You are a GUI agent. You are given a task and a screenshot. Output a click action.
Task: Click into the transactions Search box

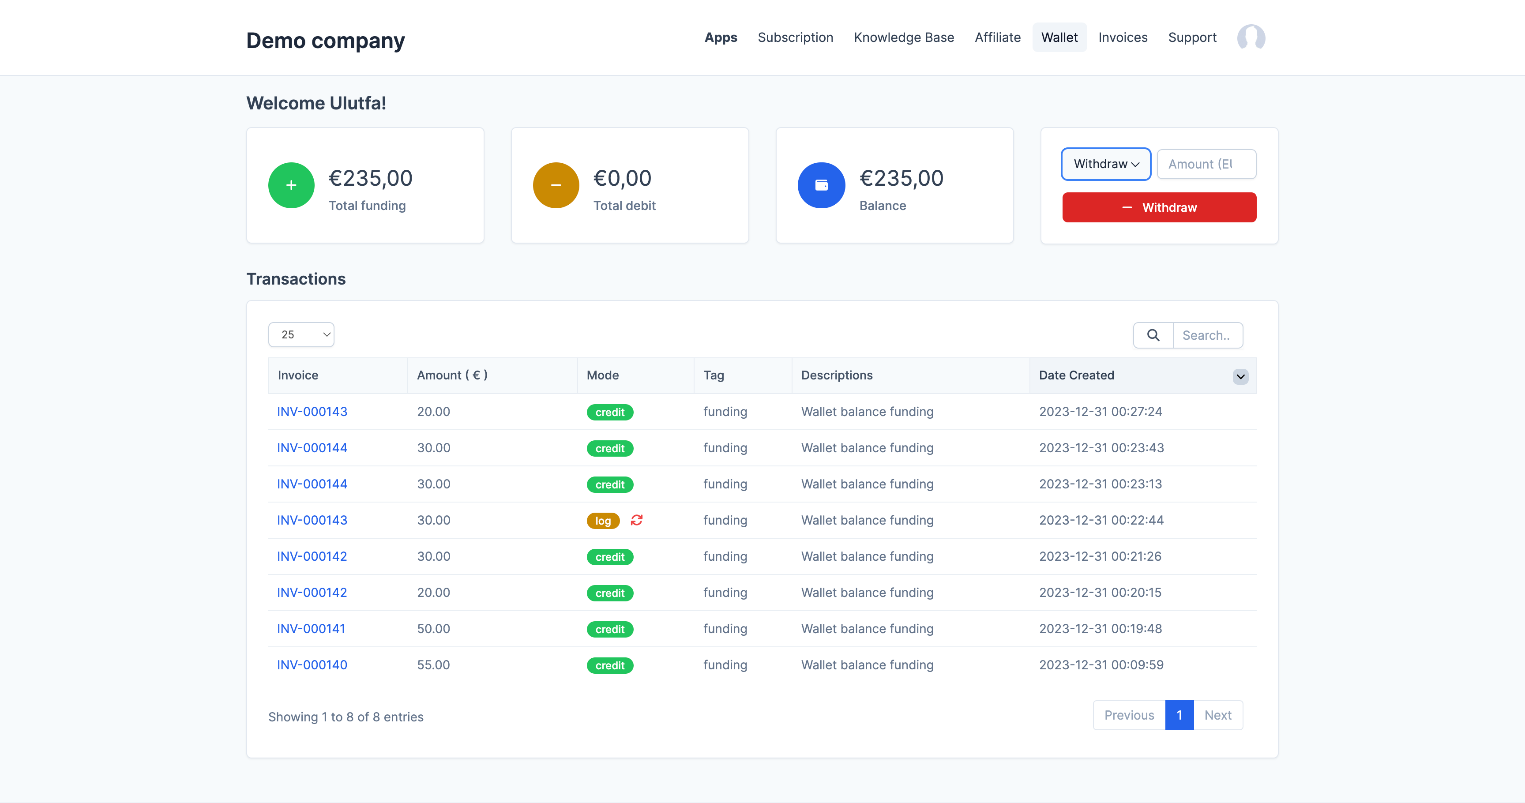point(1207,335)
